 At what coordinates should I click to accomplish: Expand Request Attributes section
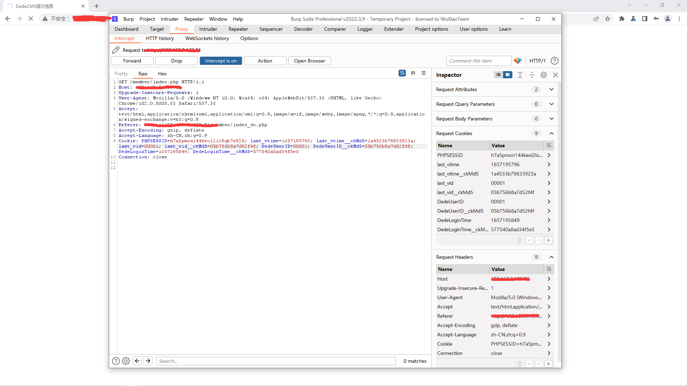point(551,89)
